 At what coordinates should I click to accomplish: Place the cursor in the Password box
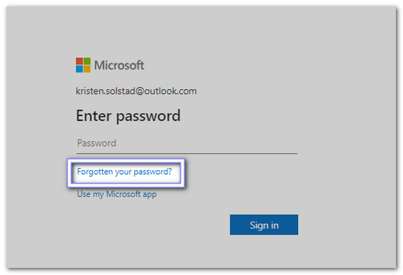tap(187, 143)
